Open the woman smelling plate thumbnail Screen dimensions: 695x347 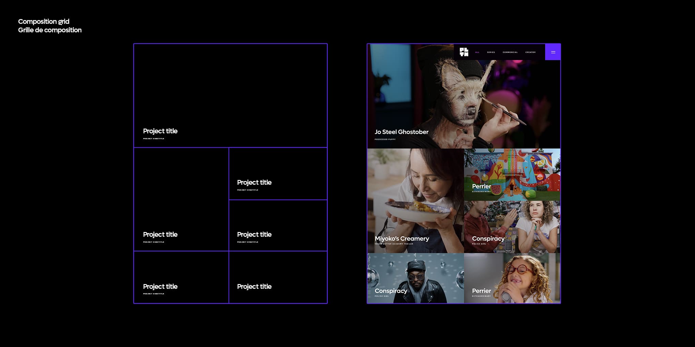pyautogui.click(x=416, y=201)
